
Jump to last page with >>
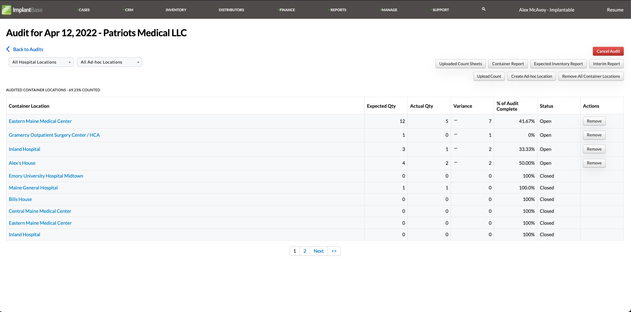coord(334,251)
